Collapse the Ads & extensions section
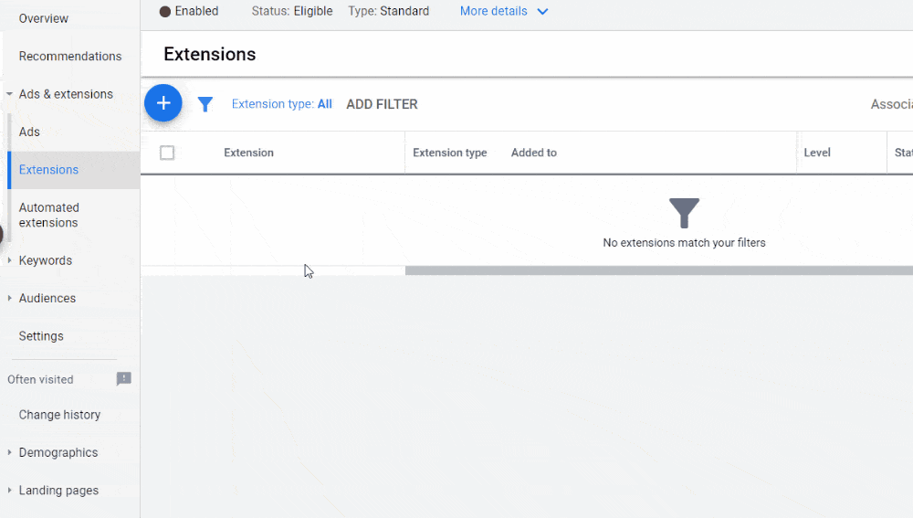Image resolution: width=913 pixels, height=518 pixels. pos(9,94)
